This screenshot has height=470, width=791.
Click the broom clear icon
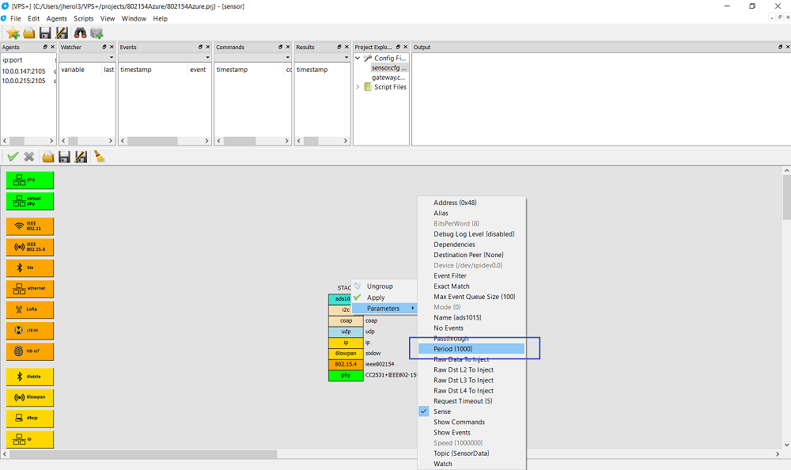(x=99, y=157)
